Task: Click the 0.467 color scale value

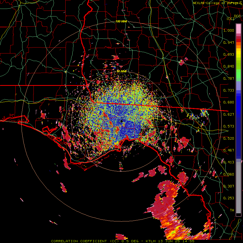Action: coord(229,150)
